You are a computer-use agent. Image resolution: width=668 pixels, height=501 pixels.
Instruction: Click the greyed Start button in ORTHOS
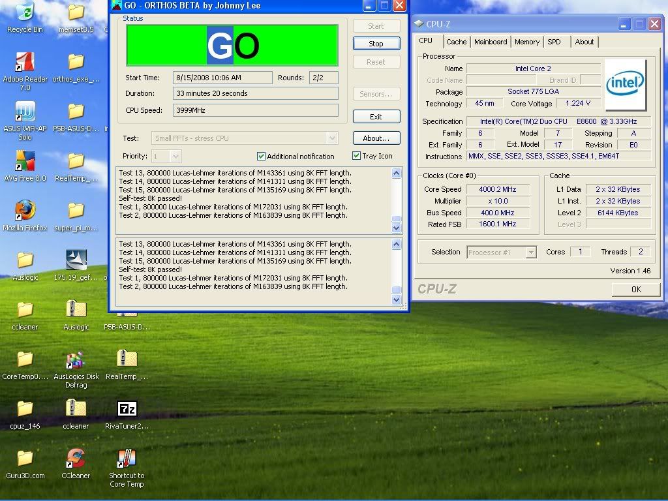click(376, 26)
